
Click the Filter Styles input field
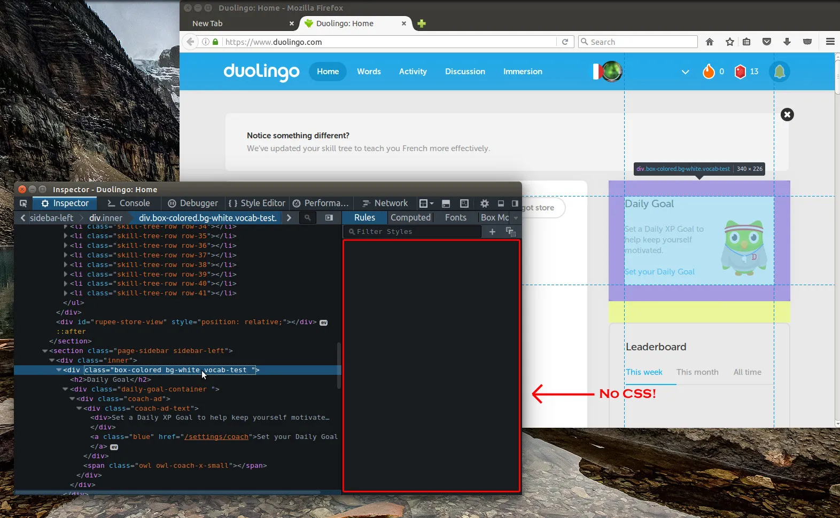click(x=413, y=232)
